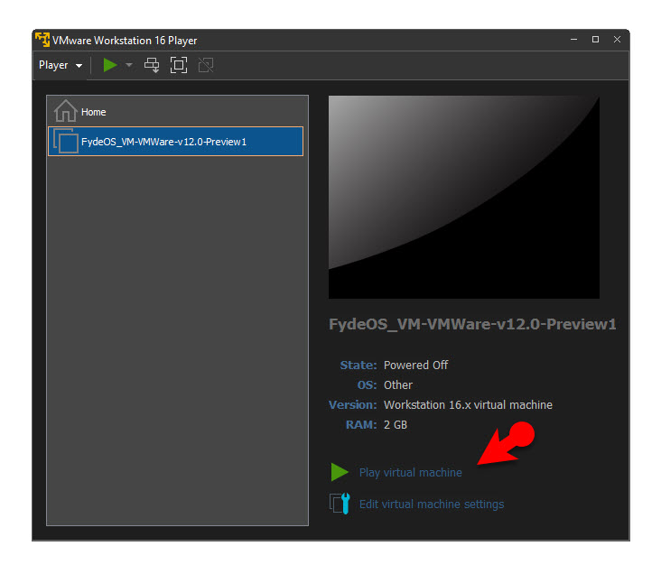
Task: Open the Player menu
Action: [61, 65]
